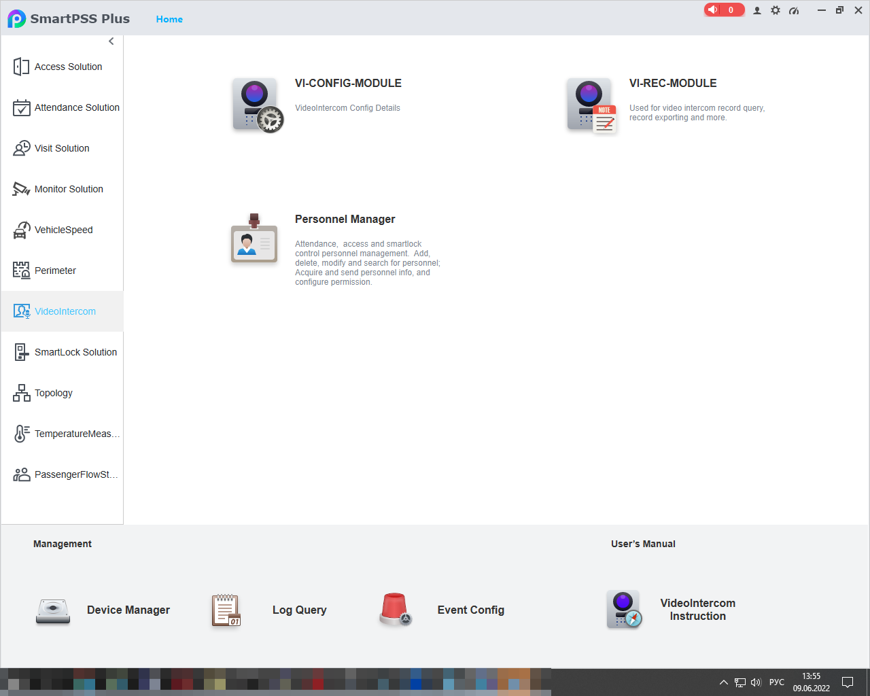
Task: Click the Management section heading
Action: click(x=63, y=544)
